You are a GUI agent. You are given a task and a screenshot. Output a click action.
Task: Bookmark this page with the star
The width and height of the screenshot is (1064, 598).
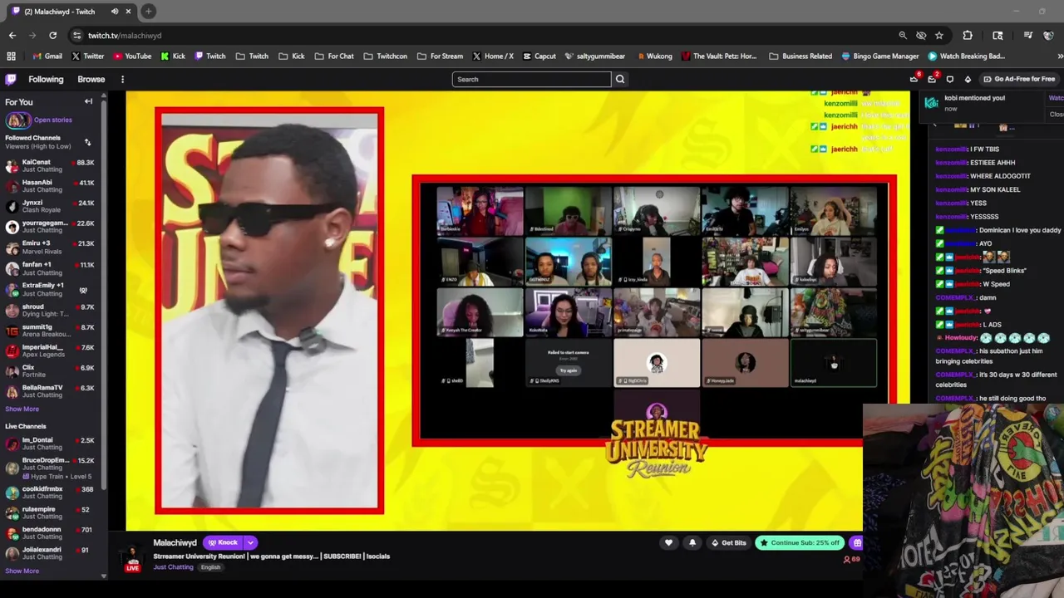point(939,36)
